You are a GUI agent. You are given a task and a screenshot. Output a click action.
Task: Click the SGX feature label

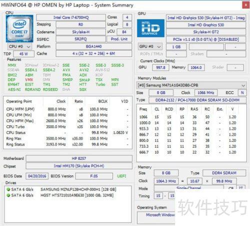click(x=83, y=90)
